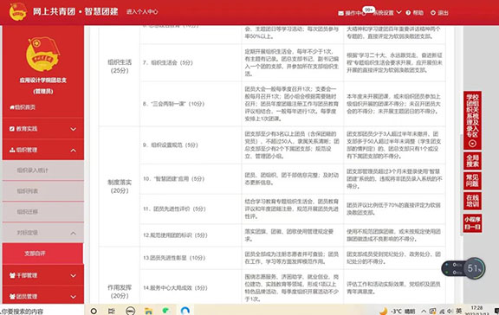Open 操作中心 envelope icon in header
Screen dimensions: 499x315
pyautogui.click(x=340, y=13)
